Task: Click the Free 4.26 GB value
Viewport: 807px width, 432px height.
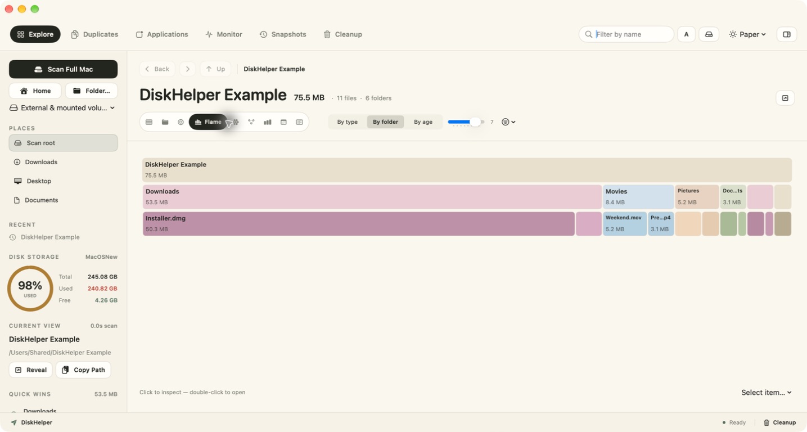Action: tap(106, 300)
